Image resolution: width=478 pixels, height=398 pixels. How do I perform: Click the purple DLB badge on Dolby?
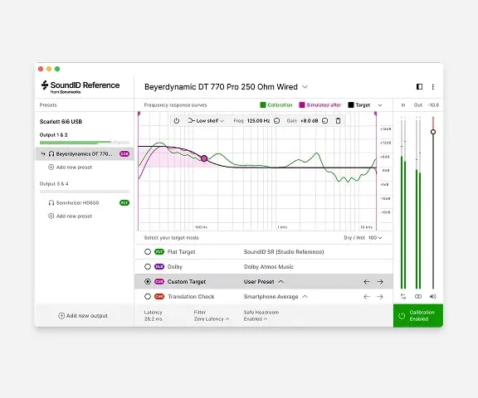pos(159,267)
